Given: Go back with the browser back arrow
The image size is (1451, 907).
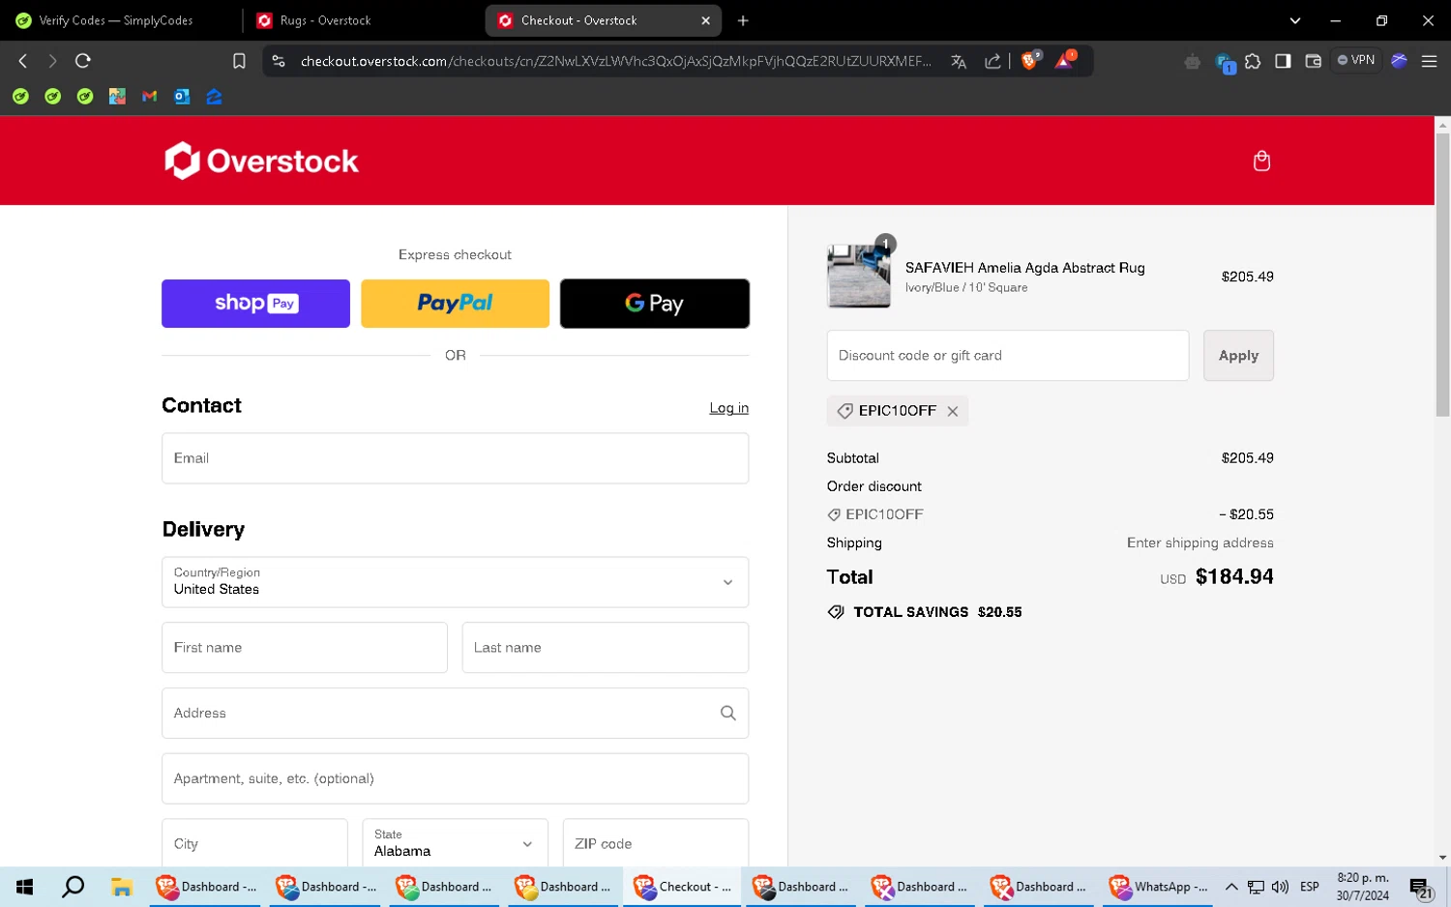Looking at the screenshot, I should pyautogui.click(x=23, y=61).
